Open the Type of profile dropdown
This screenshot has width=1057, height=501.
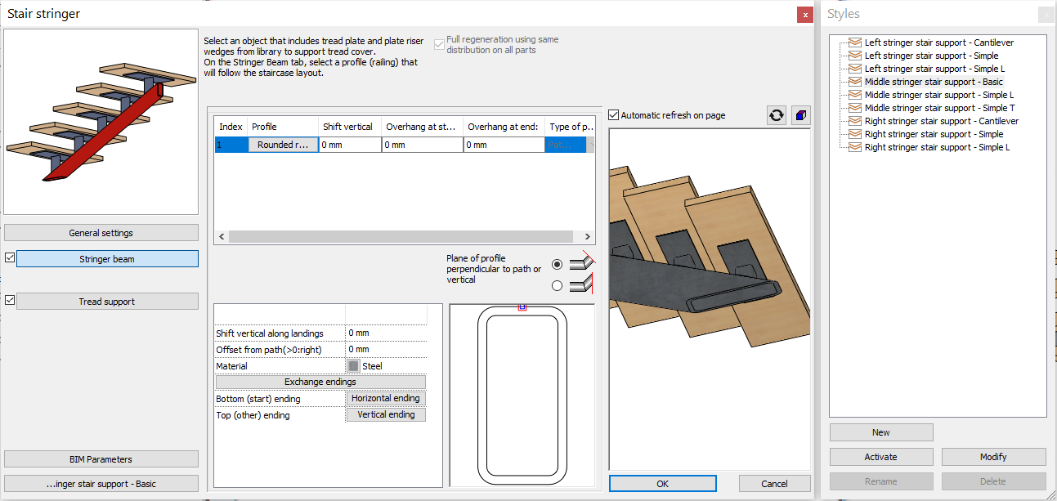pos(566,145)
